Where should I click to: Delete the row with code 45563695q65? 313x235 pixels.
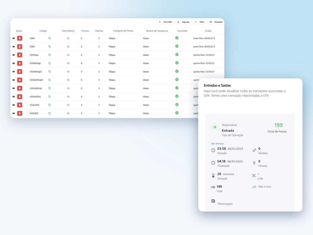(20, 80)
